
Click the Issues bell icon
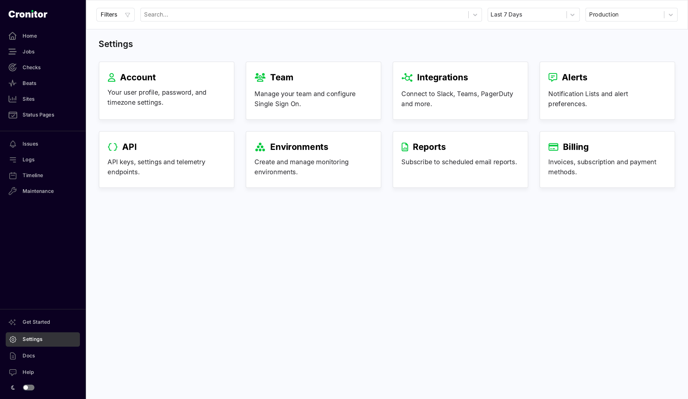13,144
